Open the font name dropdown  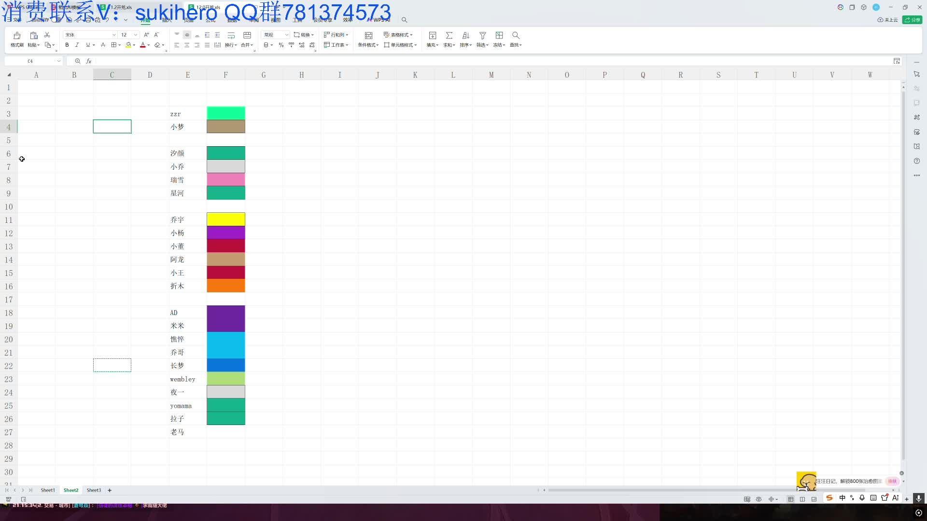(114, 35)
